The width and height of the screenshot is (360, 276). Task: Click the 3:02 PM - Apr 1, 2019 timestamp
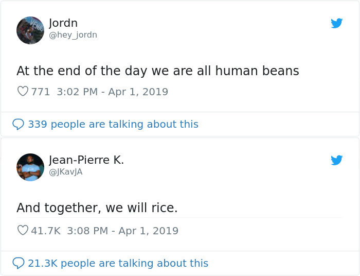[x=112, y=92]
